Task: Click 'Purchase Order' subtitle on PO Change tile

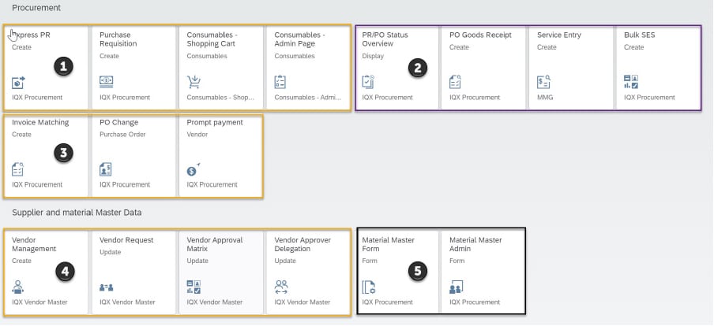Action: (122, 135)
